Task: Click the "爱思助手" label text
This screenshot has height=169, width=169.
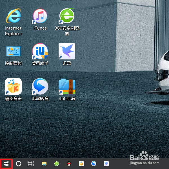Action: click(40, 63)
